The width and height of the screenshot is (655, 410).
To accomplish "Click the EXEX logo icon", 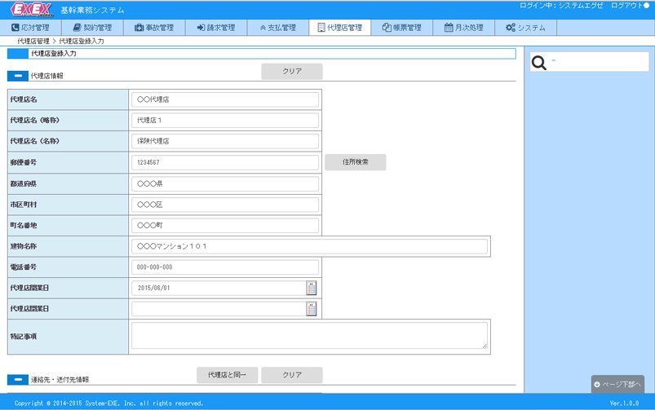I will pyautogui.click(x=32, y=10).
